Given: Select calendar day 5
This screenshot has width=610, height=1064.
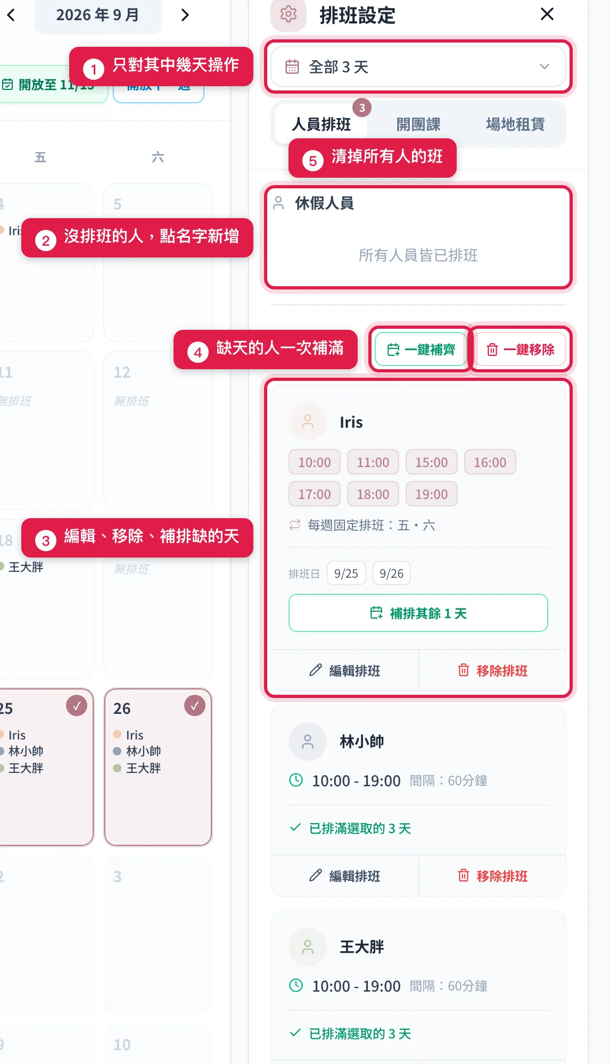Looking at the screenshot, I should [x=158, y=263].
